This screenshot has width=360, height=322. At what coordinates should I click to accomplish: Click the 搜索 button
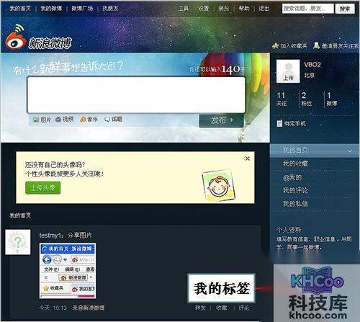pyautogui.click(x=345, y=9)
